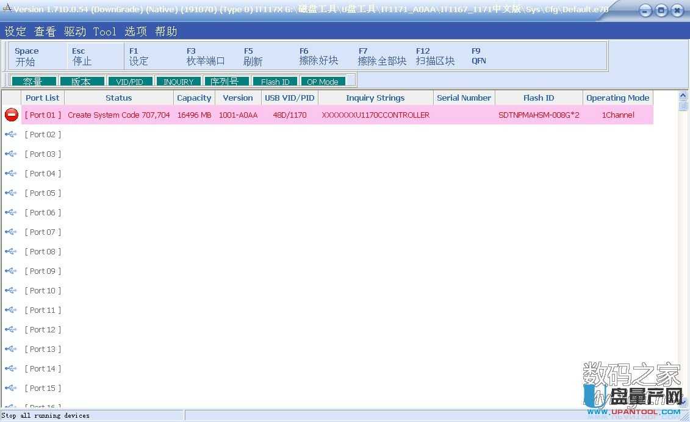The height and width of the screenshot is (422, 690).
Task: Click F3 枚举端口 enumerate ports button
Action: point(206,56)
